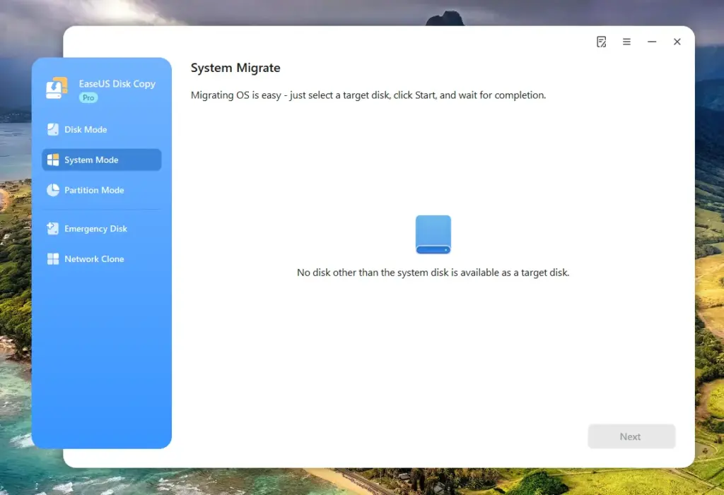This screenshot has height=495, width=724.
Task: Click the blue target disk illustration
Action: pos(433,234)
